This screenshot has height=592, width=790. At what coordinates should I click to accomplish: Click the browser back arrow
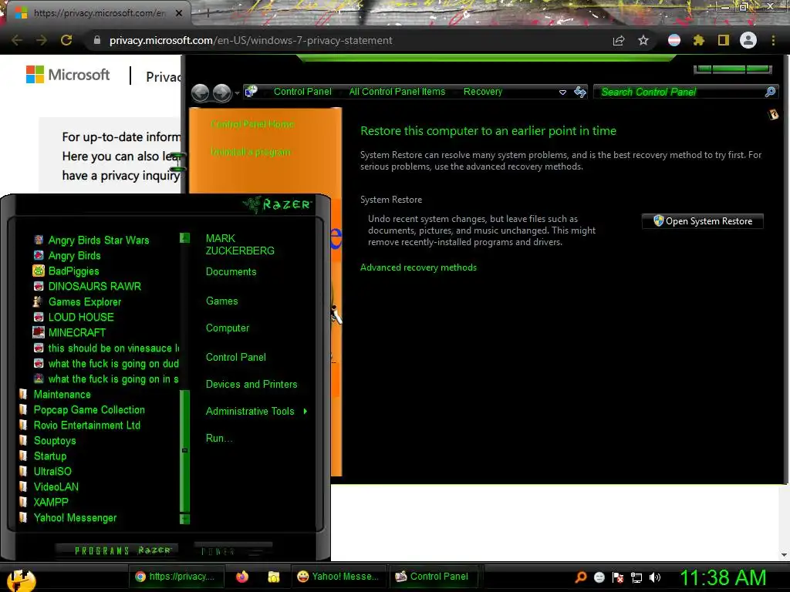(x=17, y=40)
